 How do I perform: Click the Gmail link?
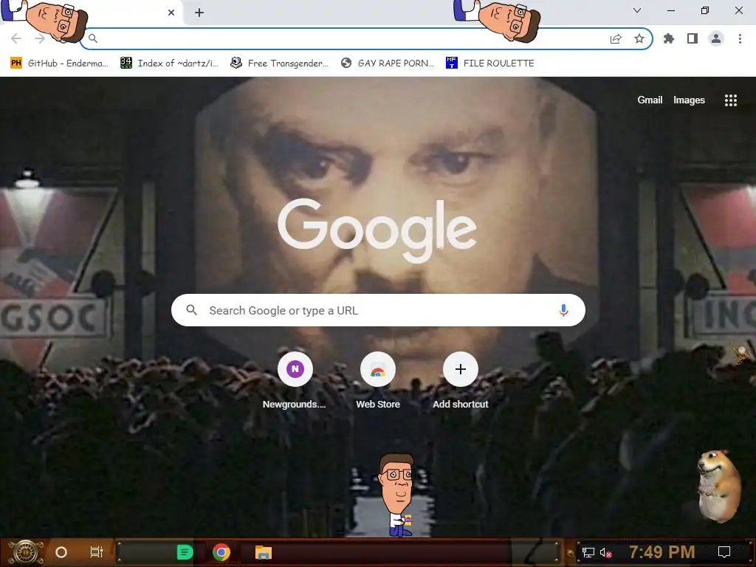650,100
